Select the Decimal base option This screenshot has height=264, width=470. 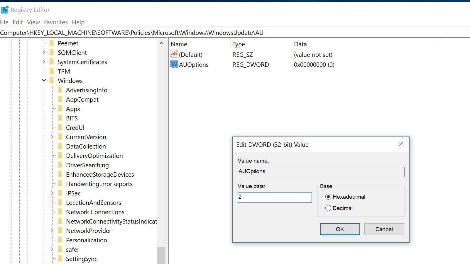pyautogui.click(x=339, y=208)
